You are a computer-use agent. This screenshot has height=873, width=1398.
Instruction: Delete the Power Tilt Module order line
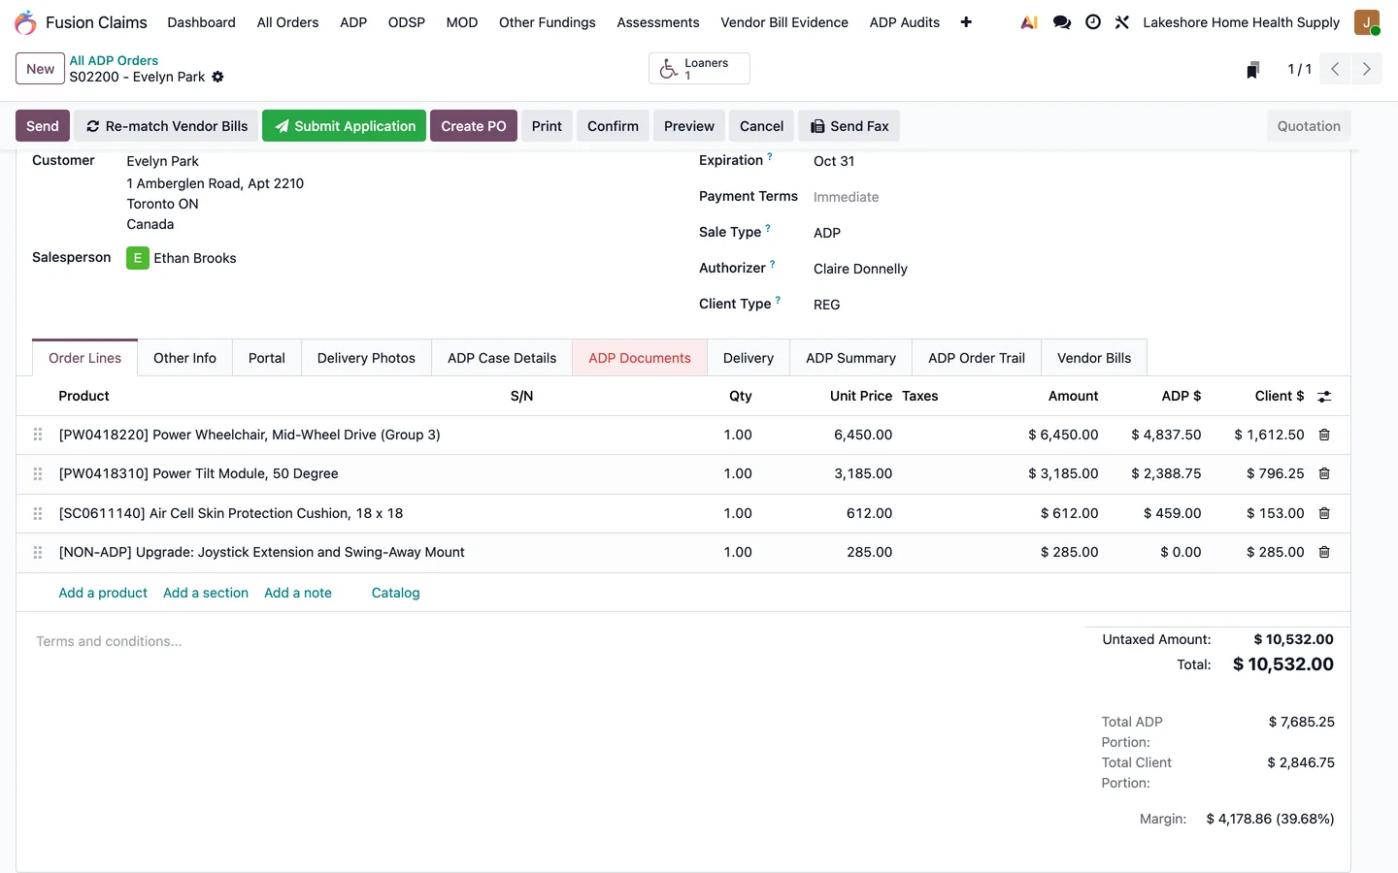[1324, 473]
